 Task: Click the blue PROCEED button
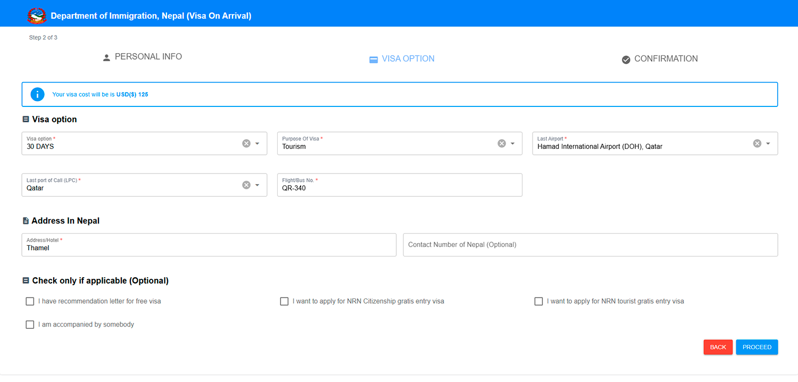click(x=757, y=347)
